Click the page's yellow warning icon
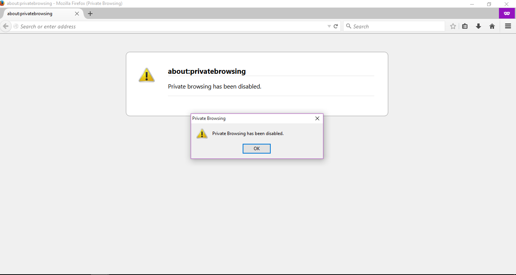The width and height of the screenshot is (516, 275). pos(147,75)
